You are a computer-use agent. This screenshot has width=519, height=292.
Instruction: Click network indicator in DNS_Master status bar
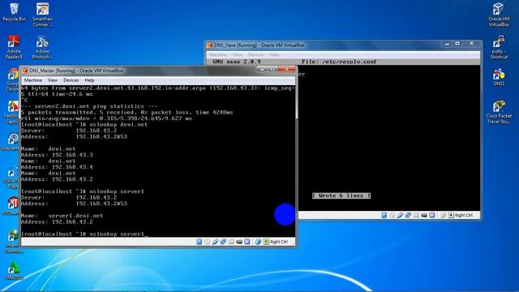[x=223, y=242]
